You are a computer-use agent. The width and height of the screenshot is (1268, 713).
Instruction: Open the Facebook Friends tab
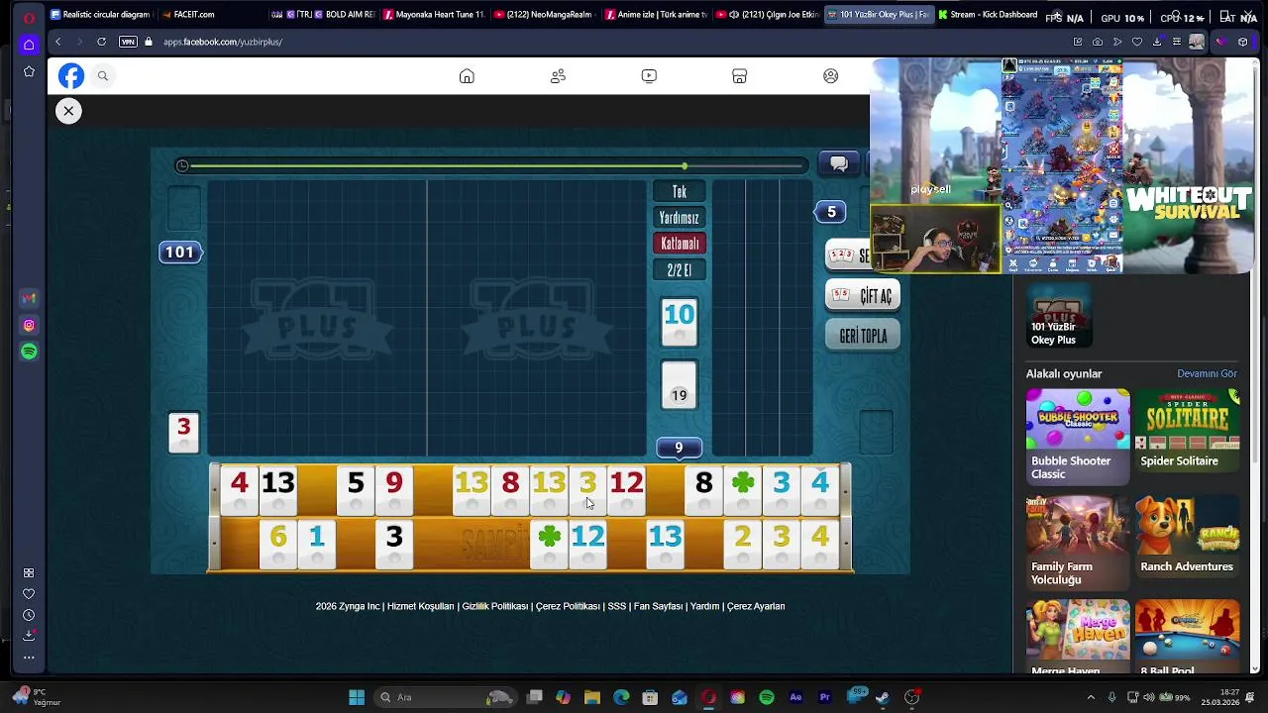tap(558, 76)
